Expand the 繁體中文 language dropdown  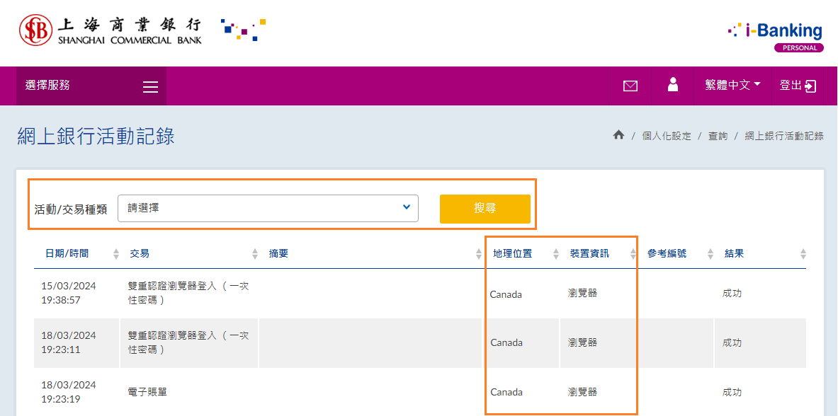pos(732,85)
